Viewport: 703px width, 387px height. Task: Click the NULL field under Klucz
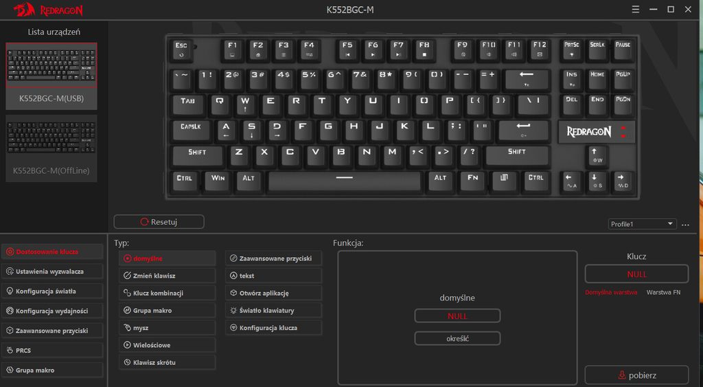coord(636,274)
